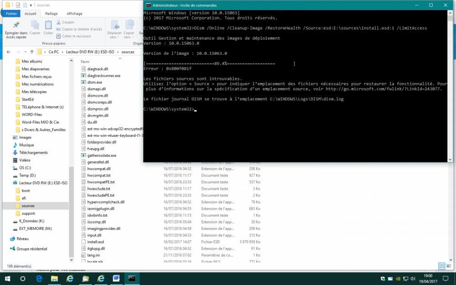Open the Fichier menu tab
This screenshot has height=285, width=456.
tap(11, 14)
